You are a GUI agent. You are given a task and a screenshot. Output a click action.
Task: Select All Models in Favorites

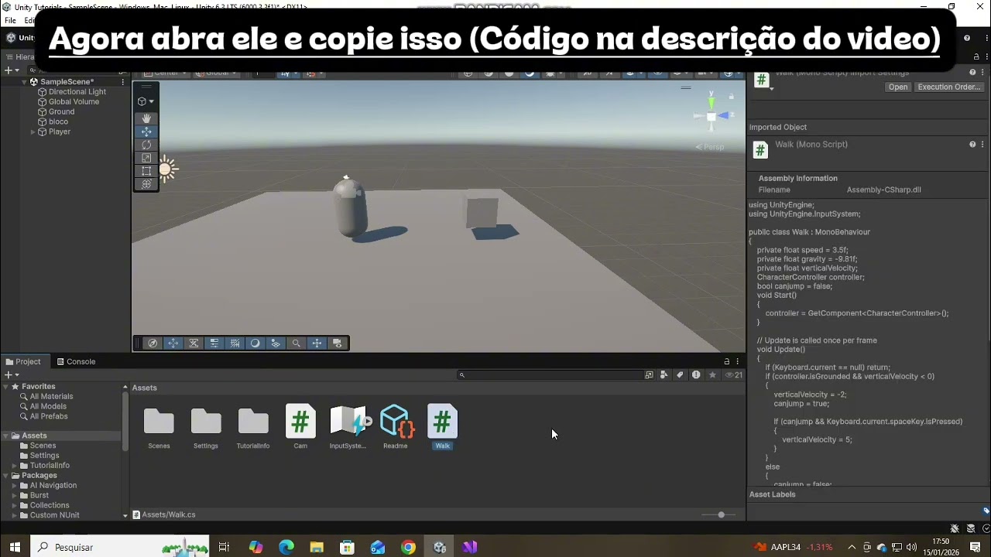click(x=48, y=407)
